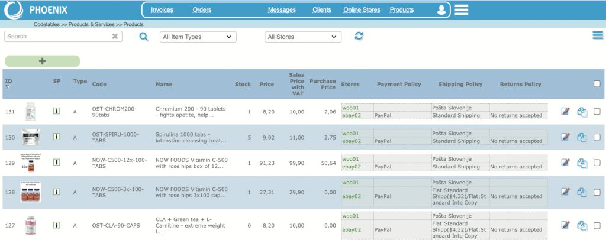Open the user profile icon

pos(441,10)
